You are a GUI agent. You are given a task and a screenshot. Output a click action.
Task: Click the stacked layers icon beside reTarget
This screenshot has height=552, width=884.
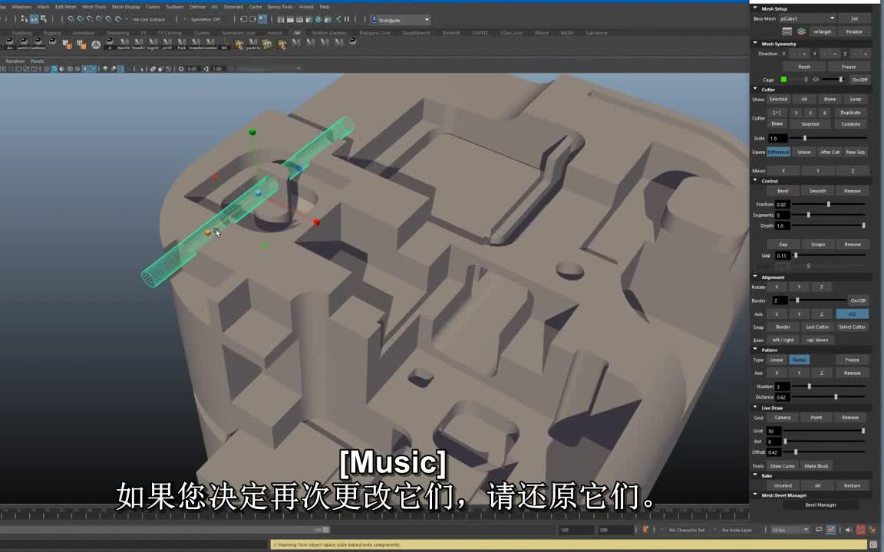point(801,31)
